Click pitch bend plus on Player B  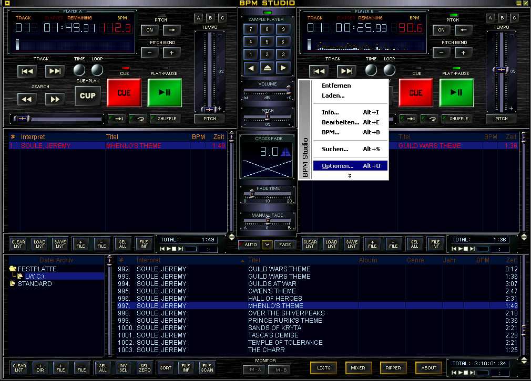tap(463, 52)
